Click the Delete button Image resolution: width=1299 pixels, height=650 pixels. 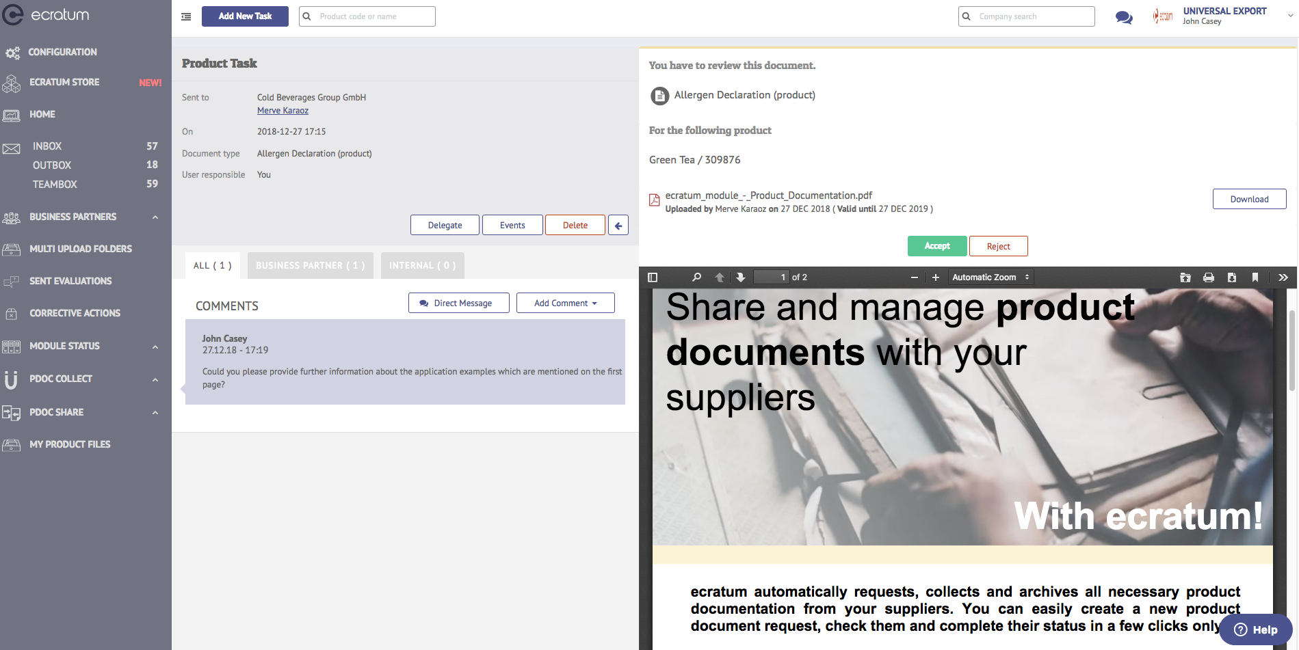click(x=575, y=226)
